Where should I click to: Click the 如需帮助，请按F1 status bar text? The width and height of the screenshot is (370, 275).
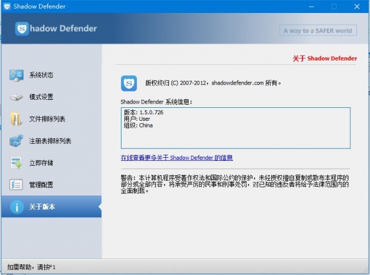coord(31,267)
